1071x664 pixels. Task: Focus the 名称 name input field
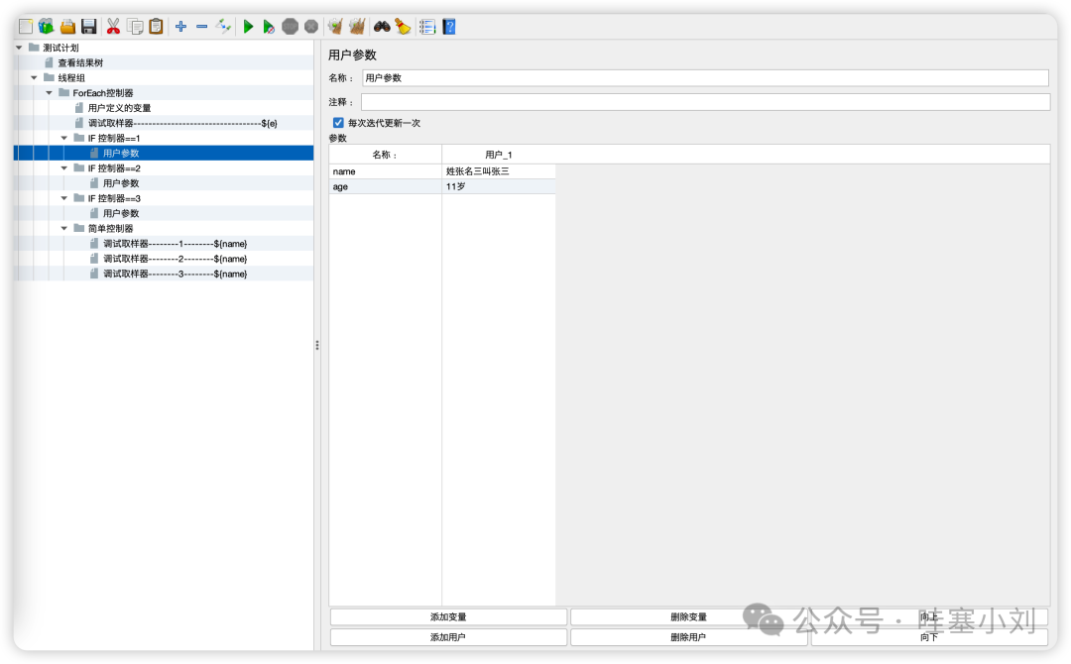(705, 77)
